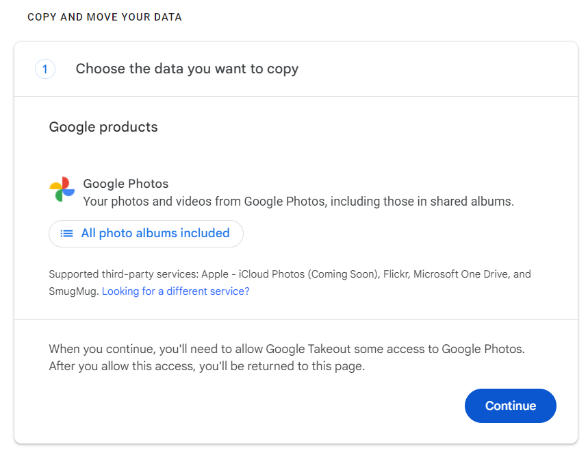Click the Continue button
This screenshot has width=588, height=449.
(511, 406)
